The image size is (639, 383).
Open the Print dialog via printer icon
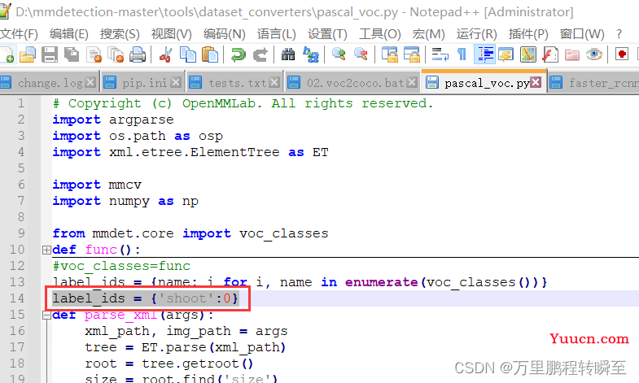click(x=138, y=54)
